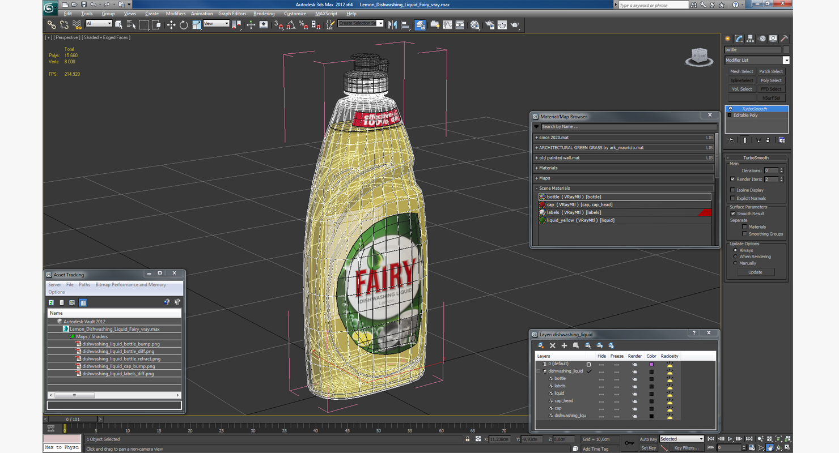Enable Separate by Smoothing Groups checkbox
839x453 pixels.
point(745,234)
